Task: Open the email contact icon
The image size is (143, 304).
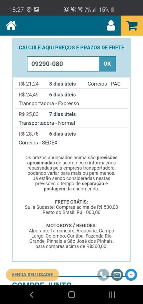Action: coord(117,275)
